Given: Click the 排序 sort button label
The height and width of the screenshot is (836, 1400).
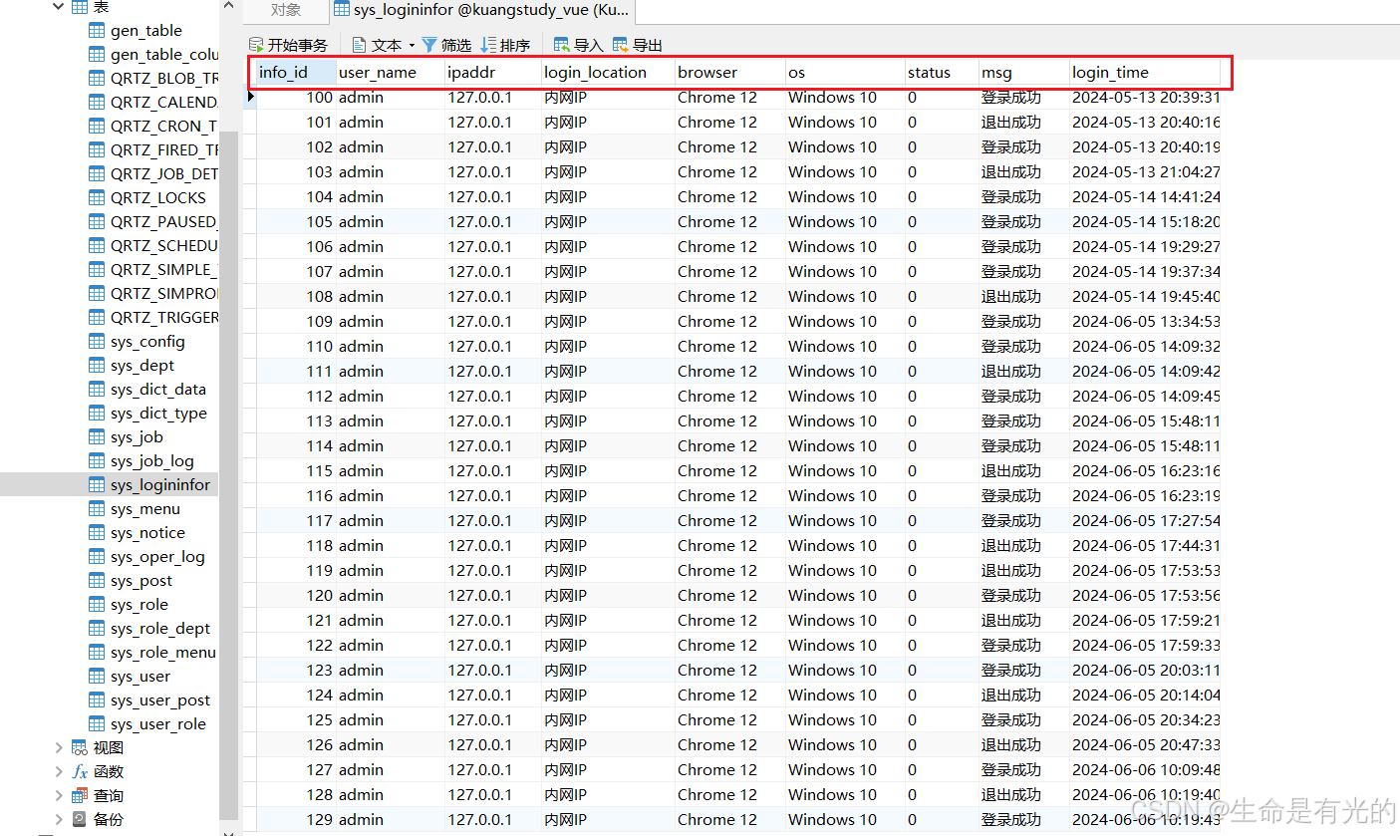Looking at the screenshot, I should [515, 45].
